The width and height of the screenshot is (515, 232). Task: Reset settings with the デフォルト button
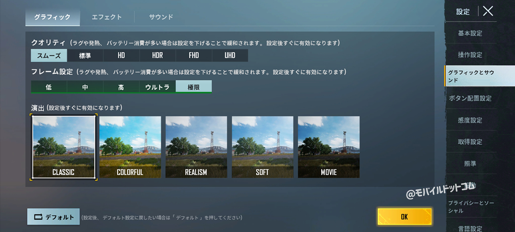pyautogui.click(x=53, y=217)
